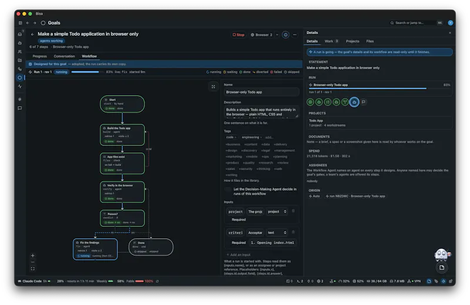Add the +security tag suggestion
This screenshot has width=470, height=305.
(246, 169)
